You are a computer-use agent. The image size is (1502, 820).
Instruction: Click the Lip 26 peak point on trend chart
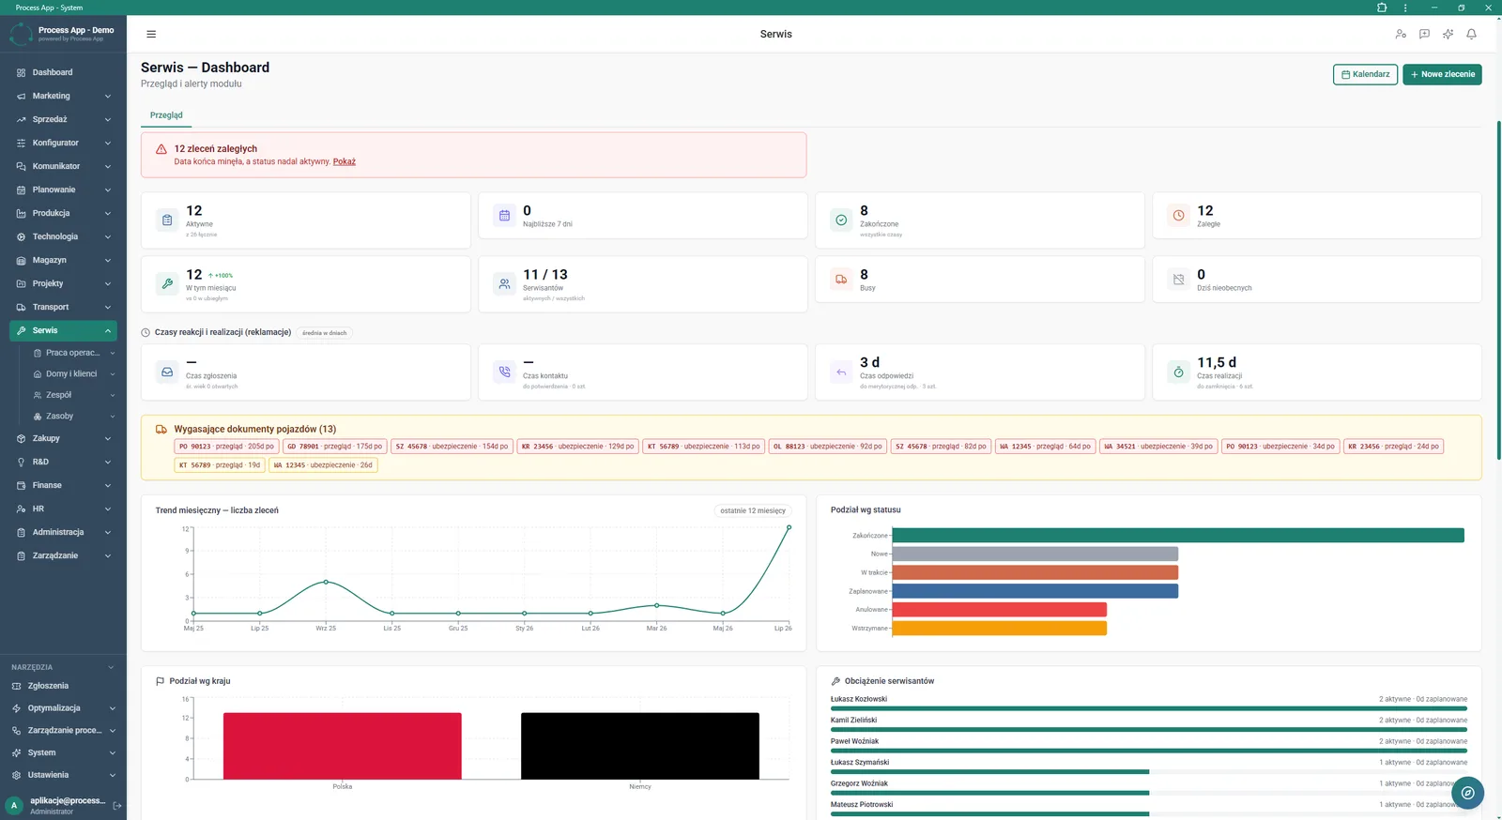(789, 527)
